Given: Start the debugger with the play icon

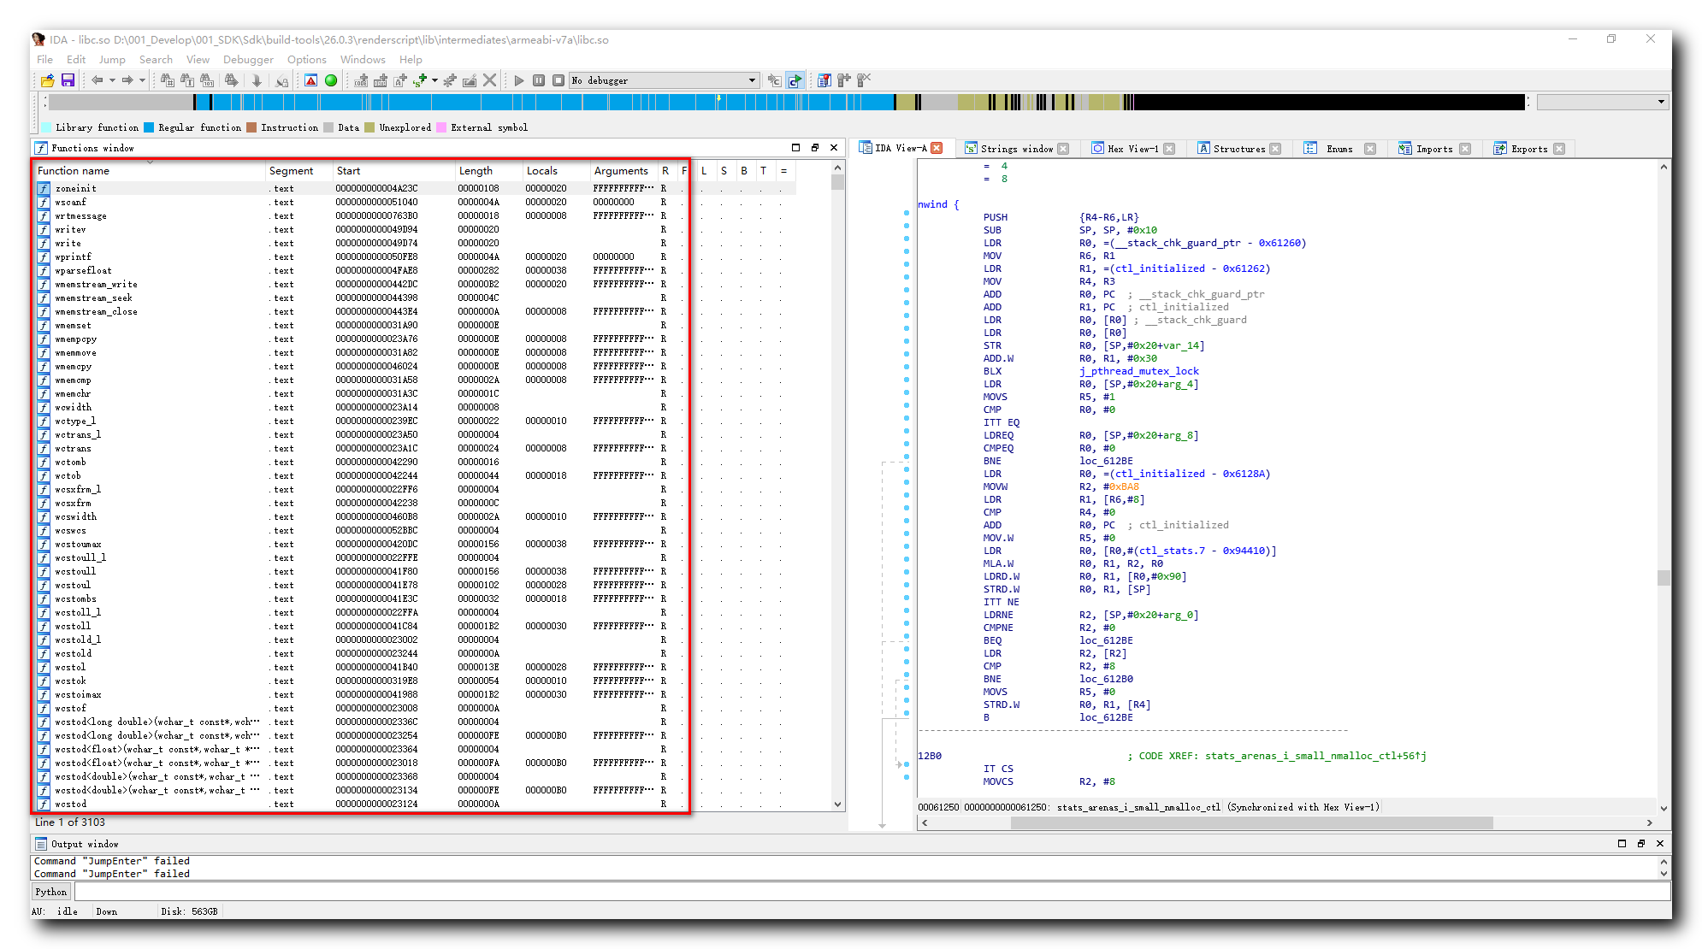Looking at the screenshot, I should (x=519, y=80).
